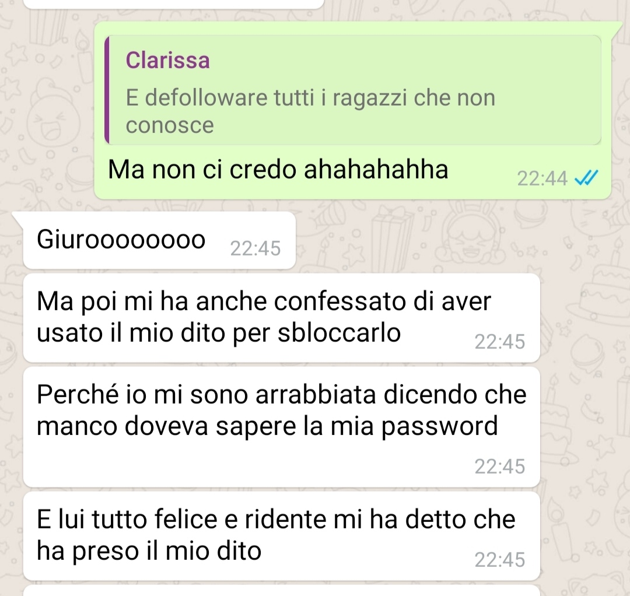Open the quoted Clarissa reply preview
The image size is (630, 596).
(353, 90)
